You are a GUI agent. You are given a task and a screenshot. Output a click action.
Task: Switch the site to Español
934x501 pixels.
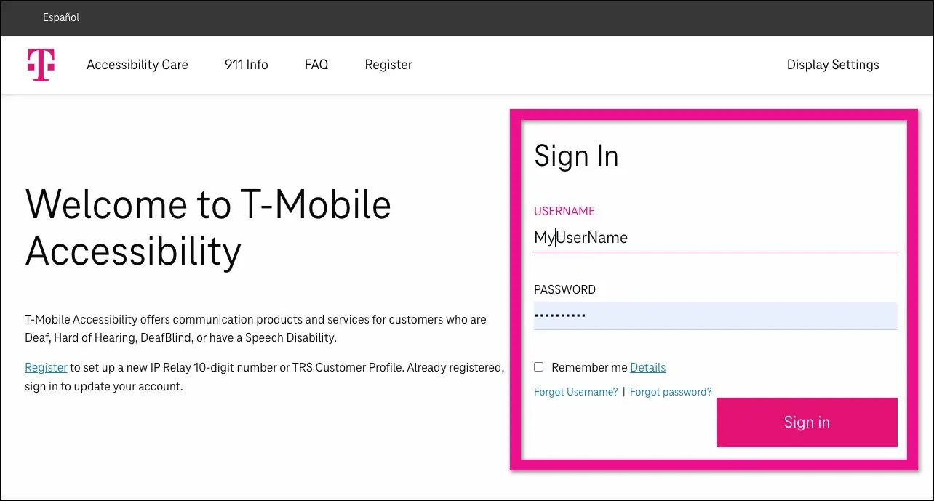pos(60,17)
